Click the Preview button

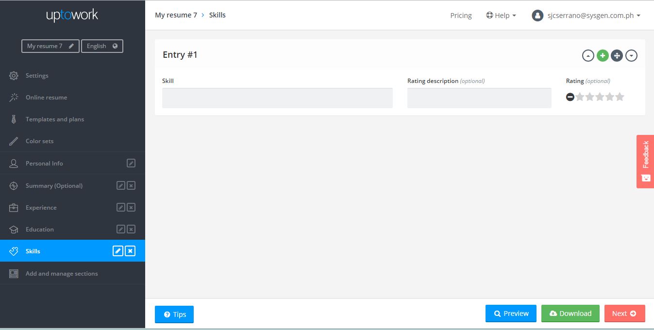pos(511,313)
